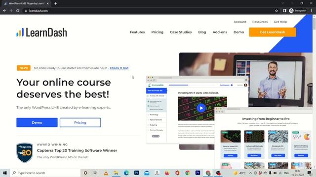Open Mail app from taskbar
Screen dimensions: 316x177
(147, 173)
